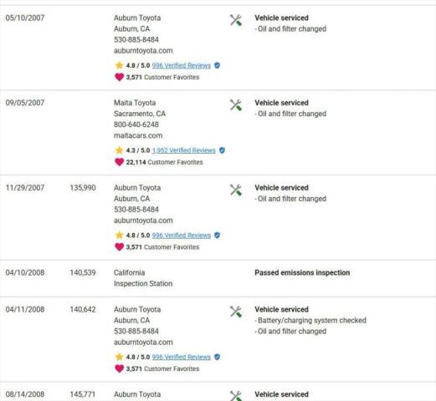
Task: Click the service wrench icon for 09/05/2007
Action: [x=236, y=105]
